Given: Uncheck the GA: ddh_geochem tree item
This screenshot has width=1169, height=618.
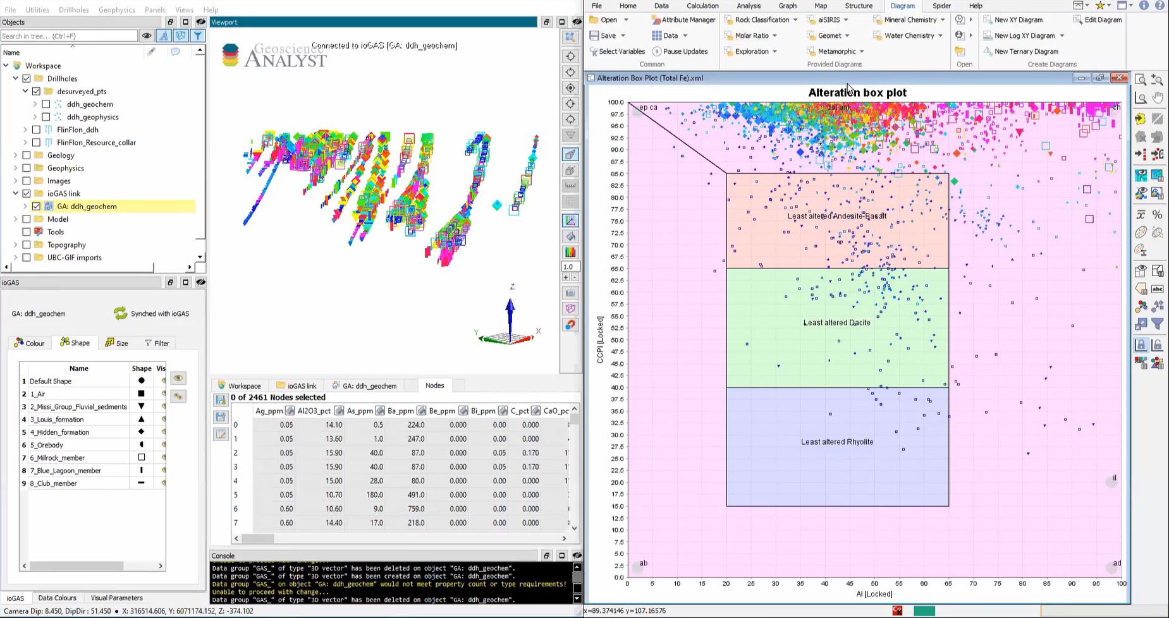Looking at the screenshot, I should tap(36, 206).
